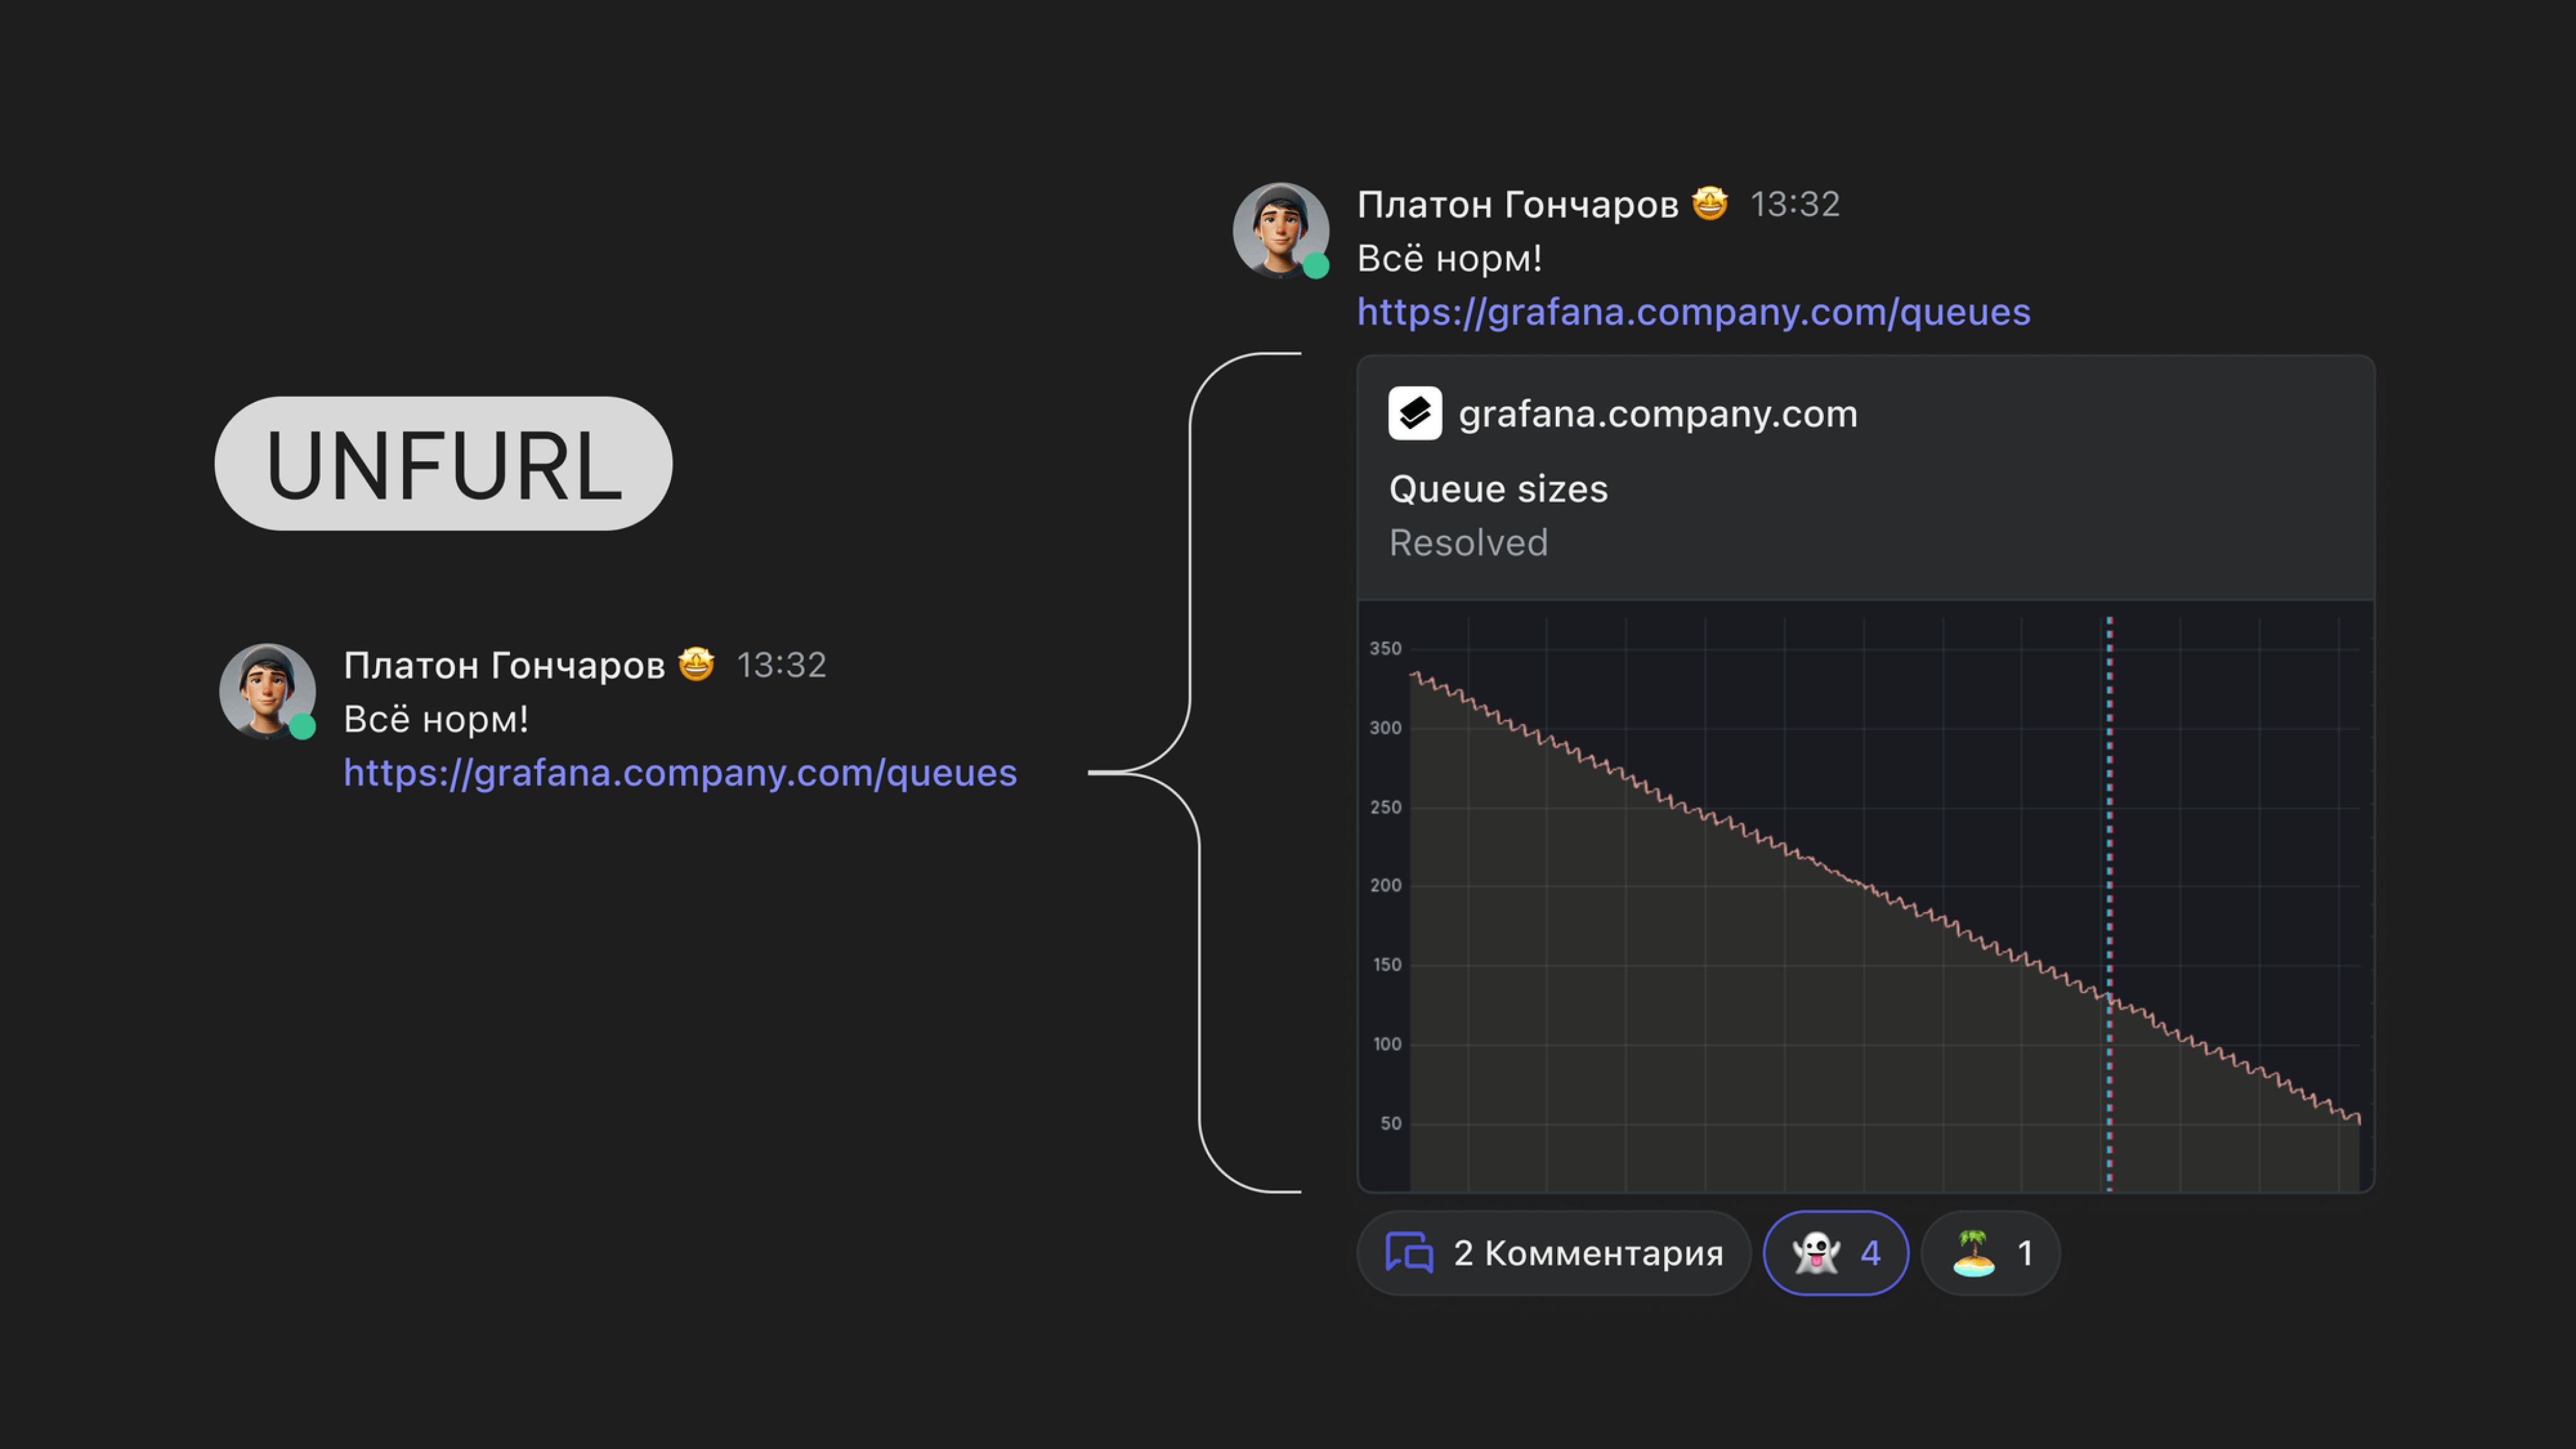Open the left grafana queues link
2576x1449 pixels.
pos(680,773)
